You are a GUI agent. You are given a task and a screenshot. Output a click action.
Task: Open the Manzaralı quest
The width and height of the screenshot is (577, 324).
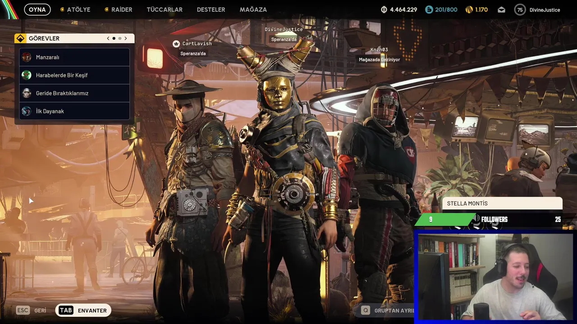pyautogui.click(x=74, y=57)
